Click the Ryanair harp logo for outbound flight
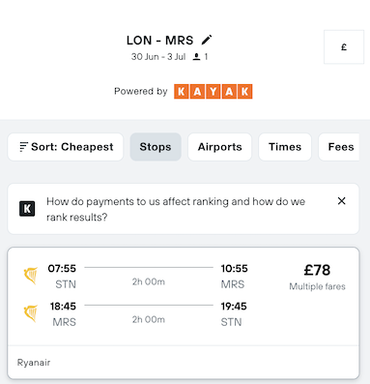Screen dimensions: 370x384 pos(31,276)
